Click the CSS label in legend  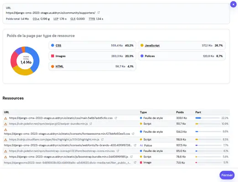pos(58,45)
